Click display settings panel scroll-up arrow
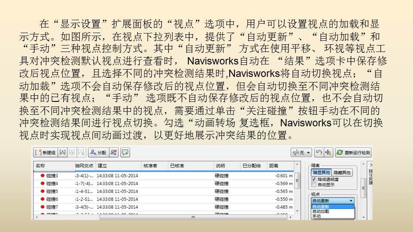 click(363, 164)
